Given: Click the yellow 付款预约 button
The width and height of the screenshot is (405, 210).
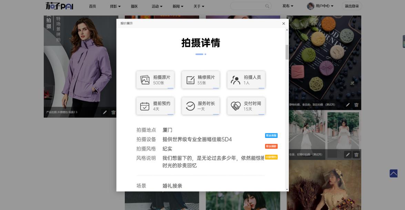Looking at the screenshot, I should click(271, 157).
